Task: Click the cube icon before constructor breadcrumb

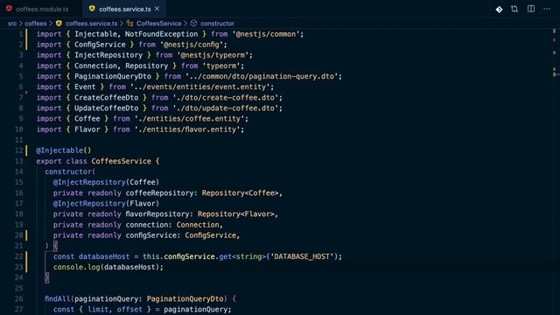Action: (x=193, y=24)
